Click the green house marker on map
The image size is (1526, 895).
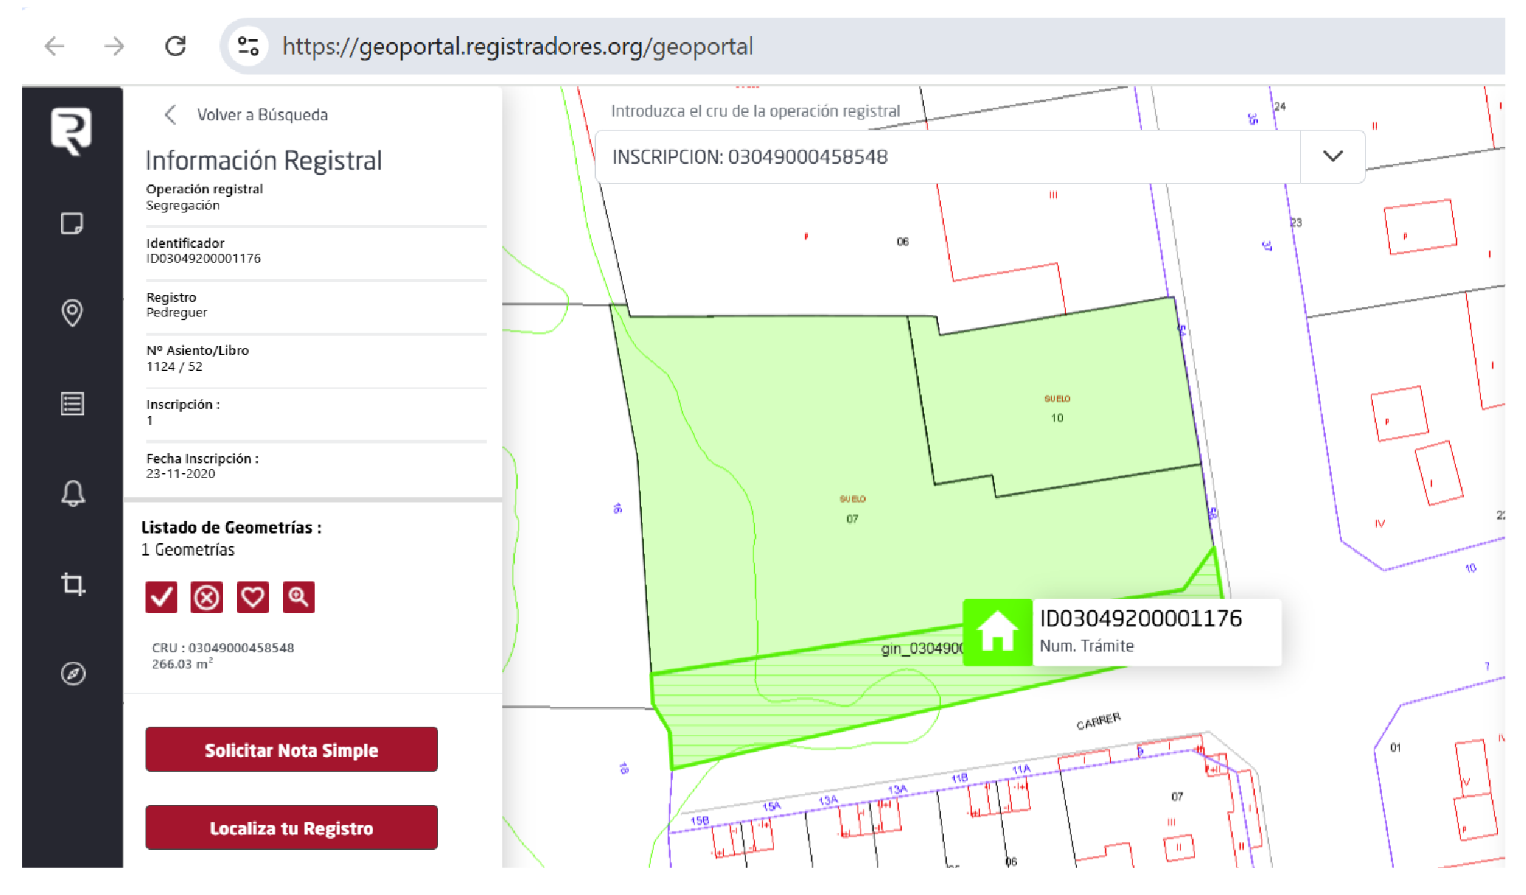click(x=997, y=632)
